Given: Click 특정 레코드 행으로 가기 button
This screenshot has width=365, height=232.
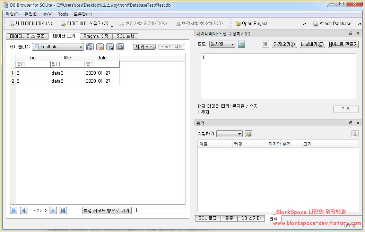Looking at the screenshot, I should (107, 210).
